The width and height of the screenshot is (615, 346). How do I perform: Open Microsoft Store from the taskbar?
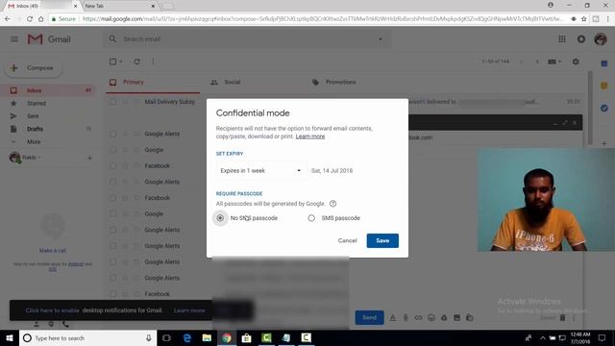(x=246, y=337)
